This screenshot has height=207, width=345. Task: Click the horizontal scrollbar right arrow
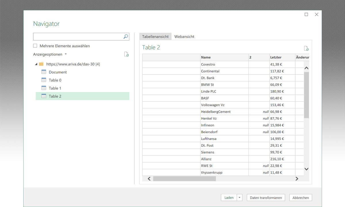(297, 179)
